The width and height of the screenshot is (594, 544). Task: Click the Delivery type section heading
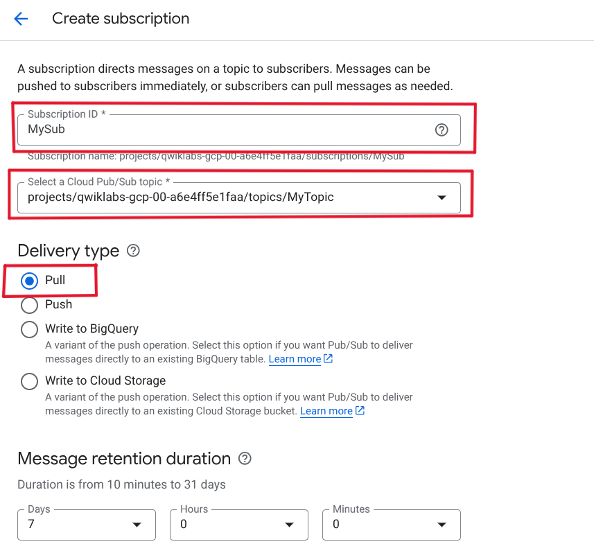coord(67,251)
